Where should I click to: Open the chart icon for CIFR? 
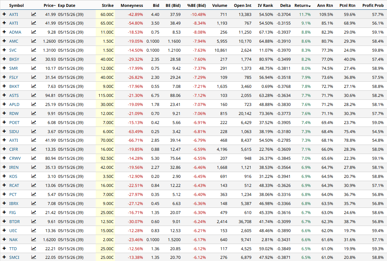[x=34, y=149]
